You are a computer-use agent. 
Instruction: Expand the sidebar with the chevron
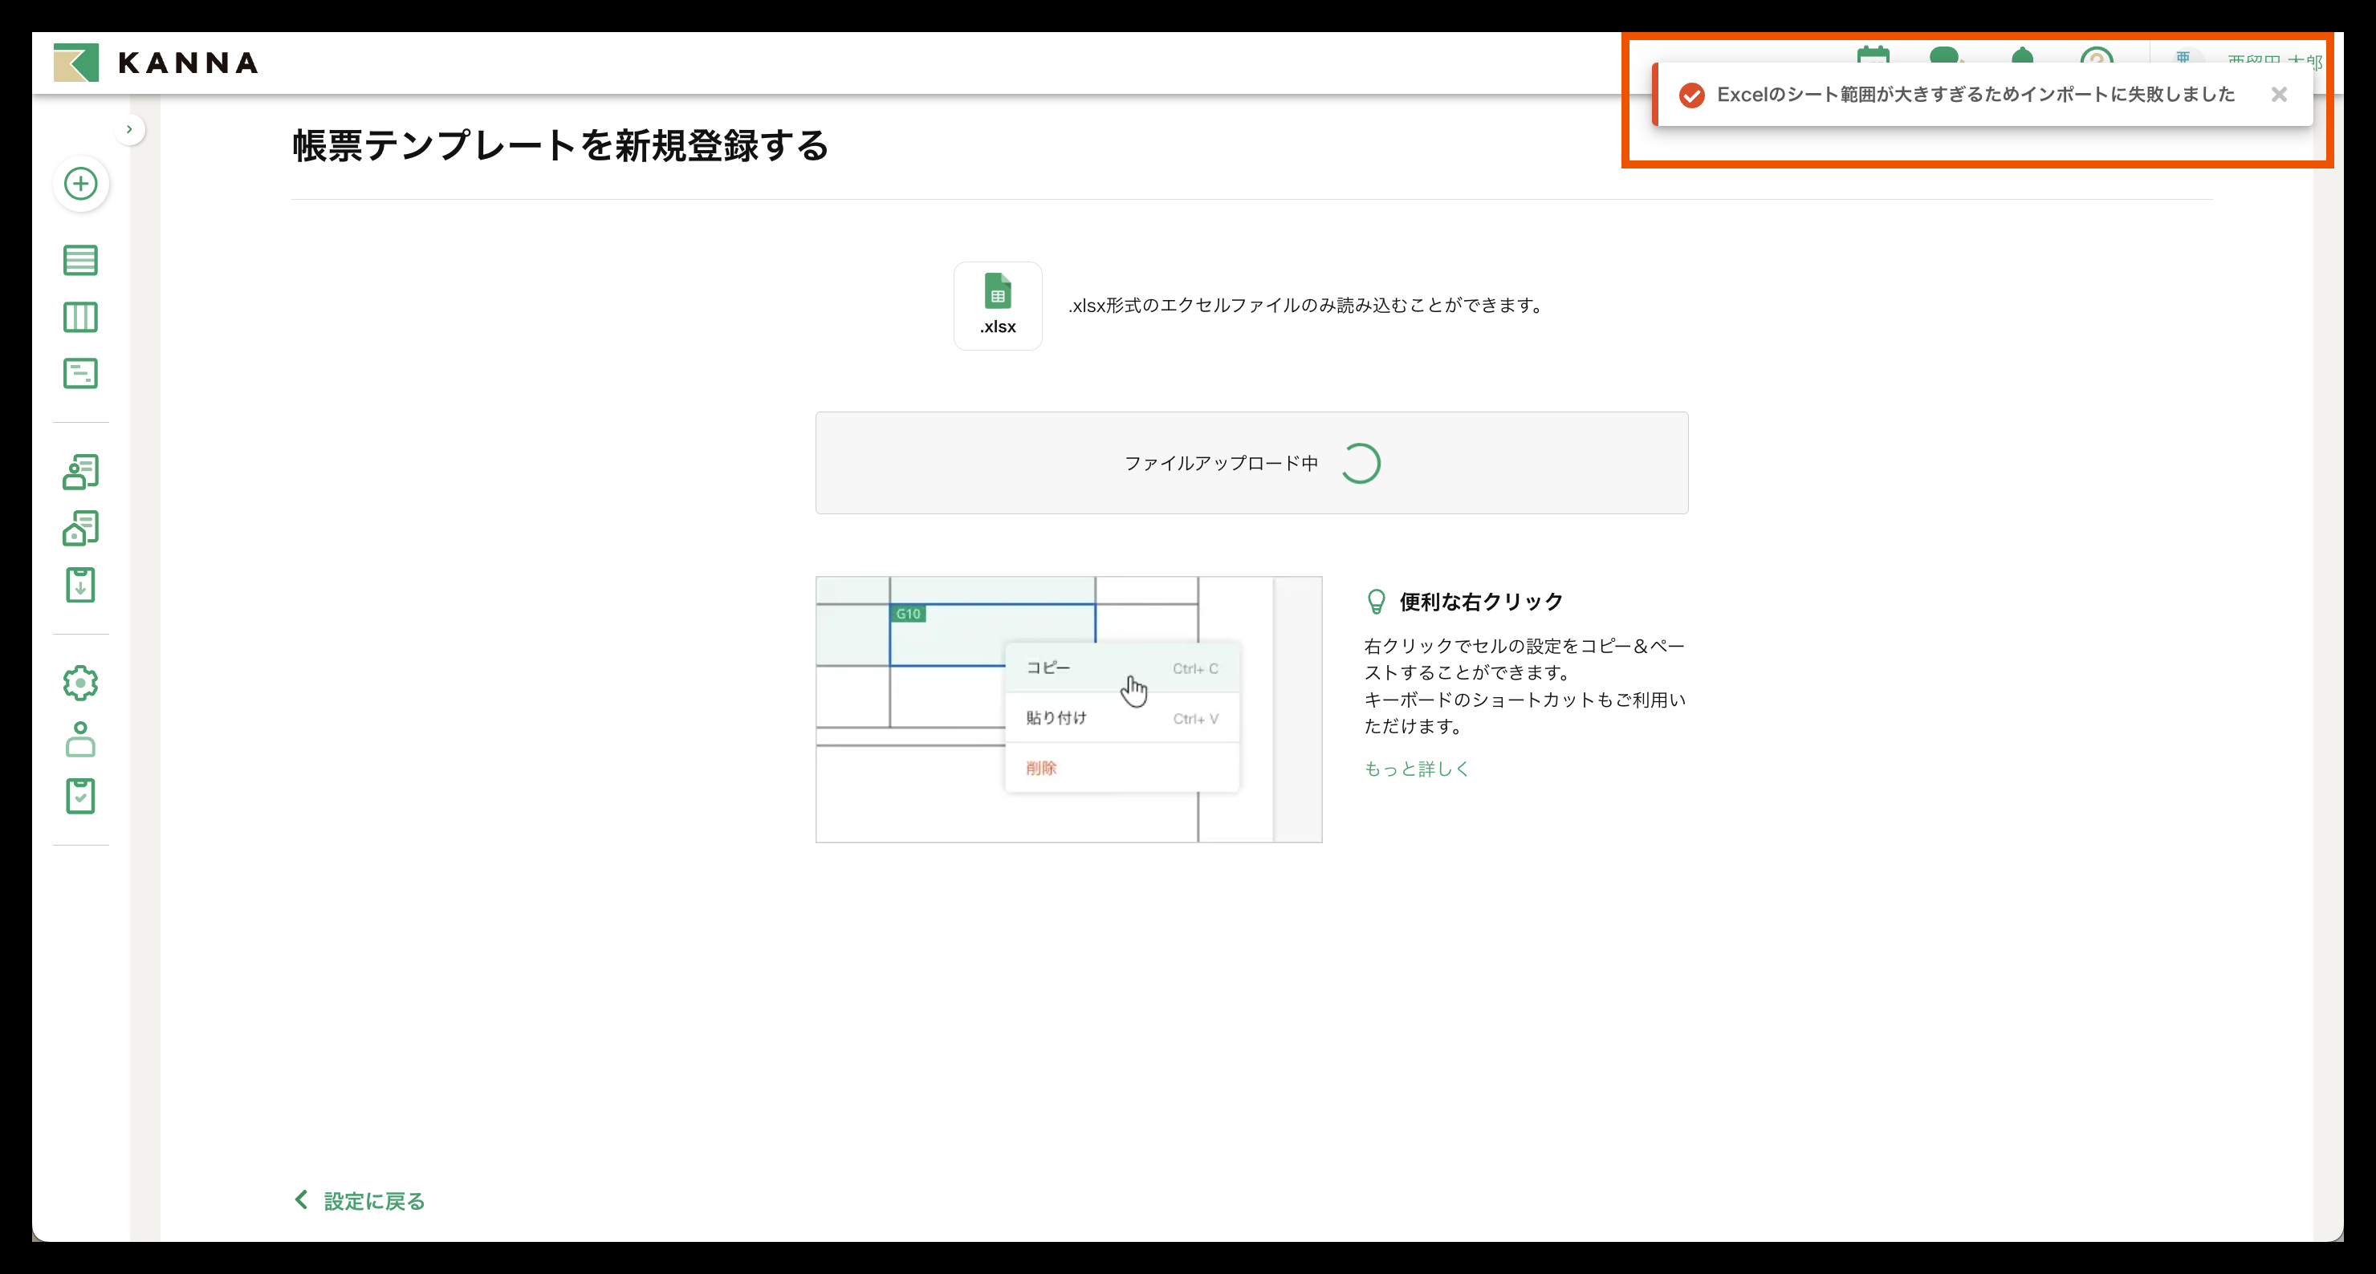[129, 129]
